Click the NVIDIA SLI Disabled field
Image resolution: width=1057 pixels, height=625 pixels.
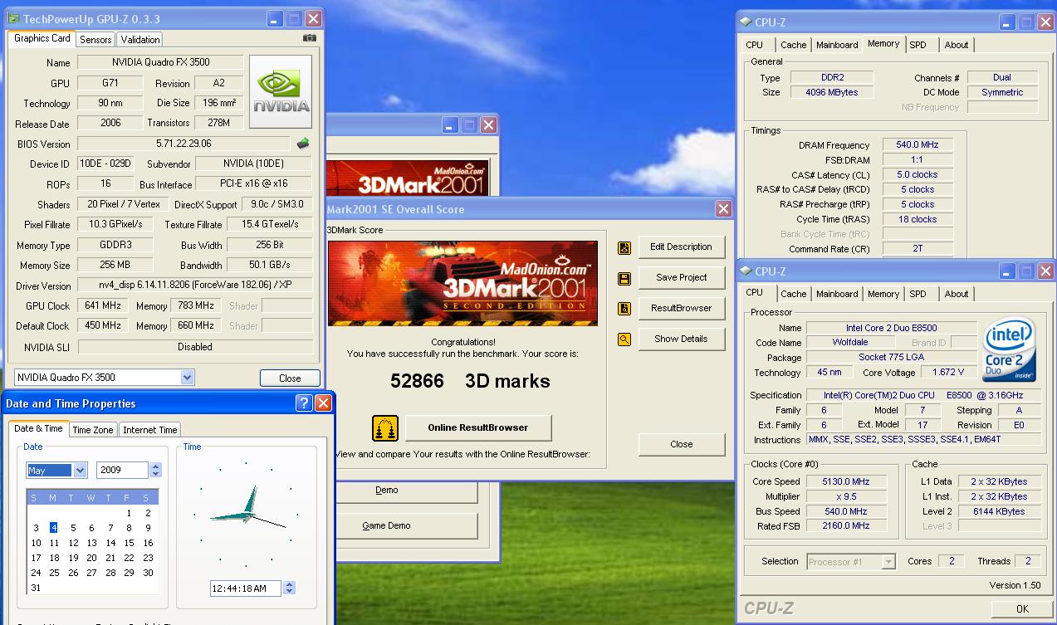point(194,347)
